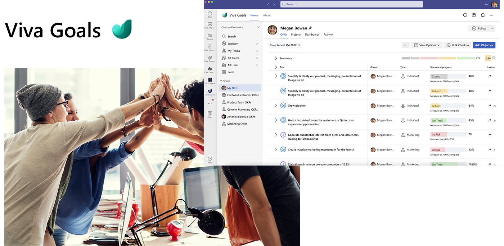Click share arrow in Host a live virtual event row
The image size is (504, 246).
point(490,120)
